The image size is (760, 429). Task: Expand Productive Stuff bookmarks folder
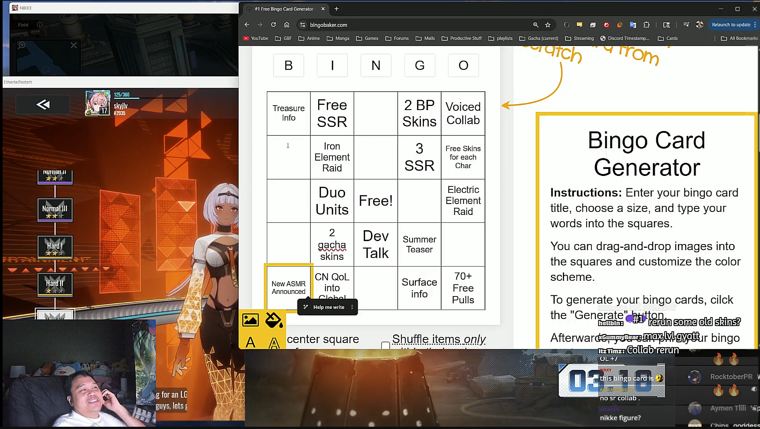[462, 38]
